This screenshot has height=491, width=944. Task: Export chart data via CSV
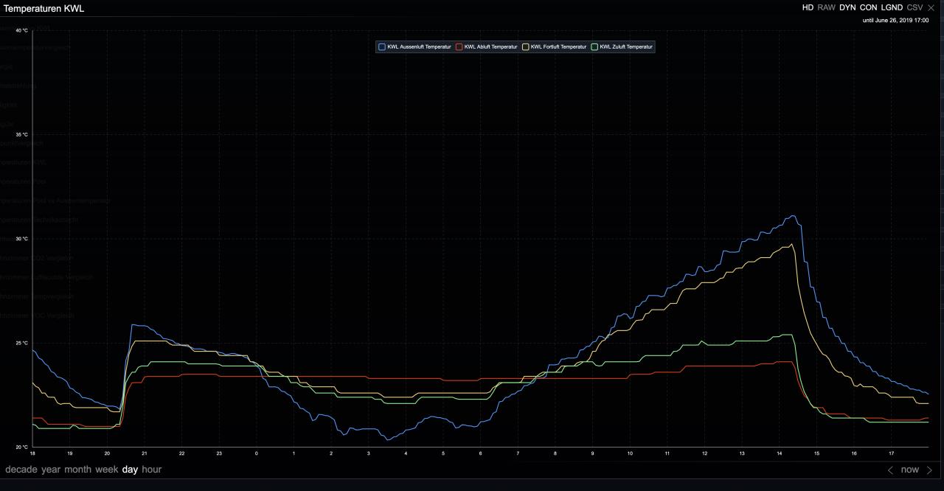[x=914, y=7]
